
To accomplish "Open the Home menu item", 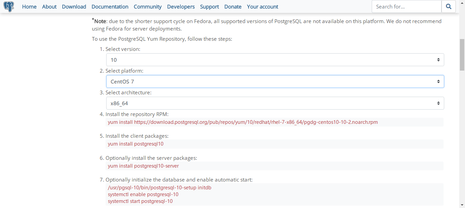I will coord(29,7).
